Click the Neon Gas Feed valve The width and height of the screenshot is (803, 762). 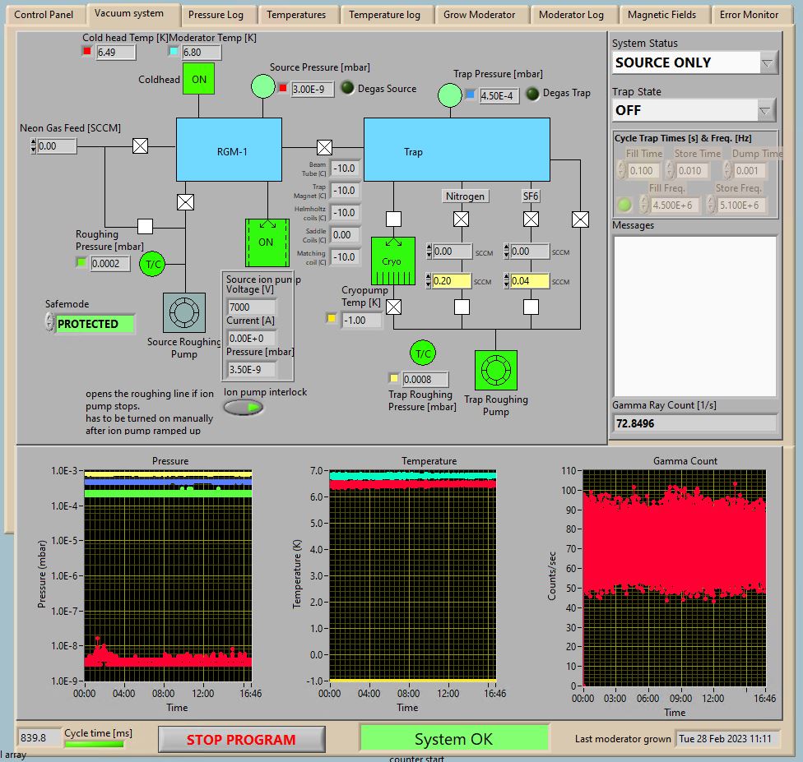pos(141,146)
